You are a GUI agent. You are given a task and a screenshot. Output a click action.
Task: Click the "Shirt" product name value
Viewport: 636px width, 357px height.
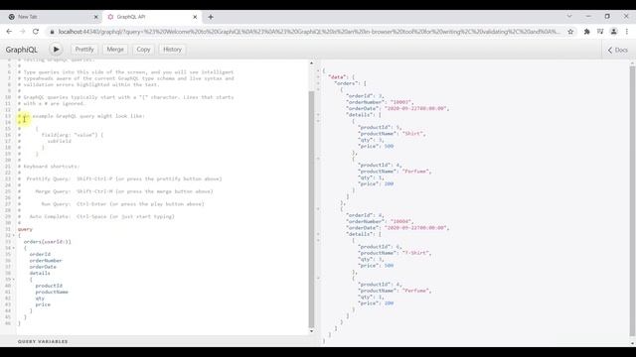413,134
